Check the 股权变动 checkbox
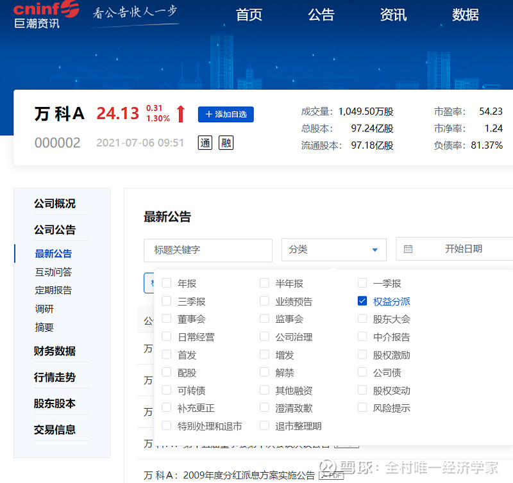 362,390
